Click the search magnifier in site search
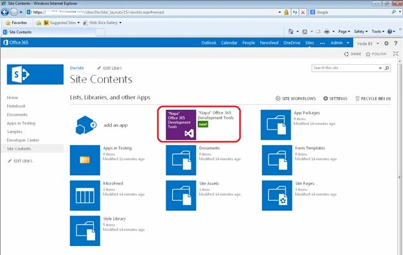The width and height of the screenshot is (403, 255). [387, 68]
